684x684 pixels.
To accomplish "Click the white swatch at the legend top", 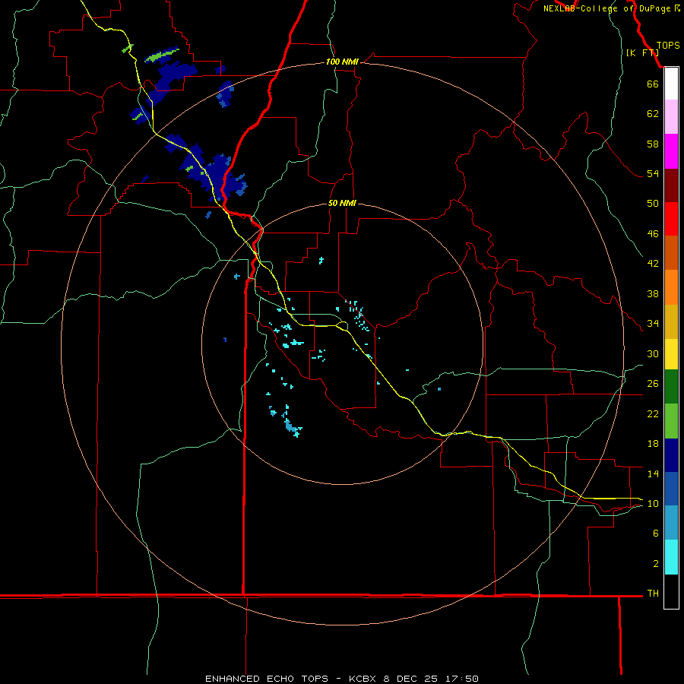I will pos(671,84).
